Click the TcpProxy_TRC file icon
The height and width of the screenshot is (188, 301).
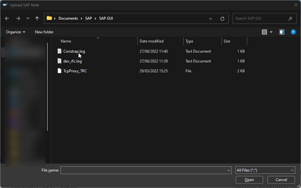(59, 71)
